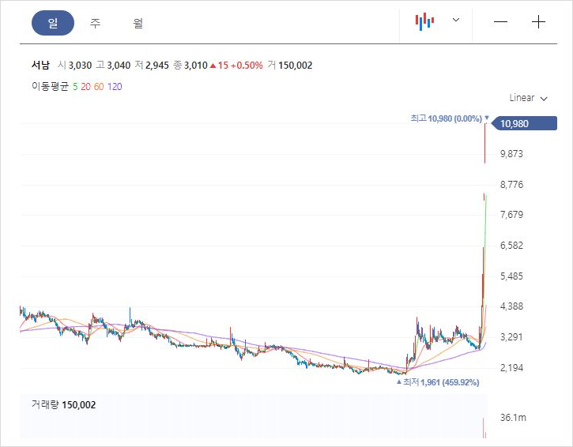573x447 pixels.
Task: Switch to the 월 monthly tab
Action: (x=138, y=23)
